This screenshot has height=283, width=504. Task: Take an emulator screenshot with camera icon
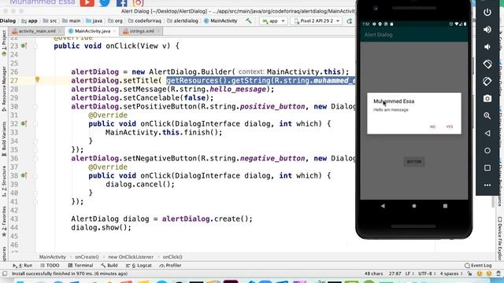coord(487,98)
